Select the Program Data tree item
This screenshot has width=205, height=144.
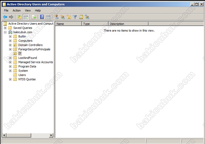[27, 66]
